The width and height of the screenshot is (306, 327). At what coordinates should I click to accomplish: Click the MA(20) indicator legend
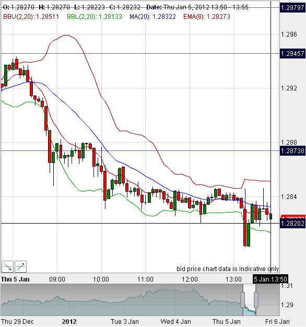click(x=152, y=17)
